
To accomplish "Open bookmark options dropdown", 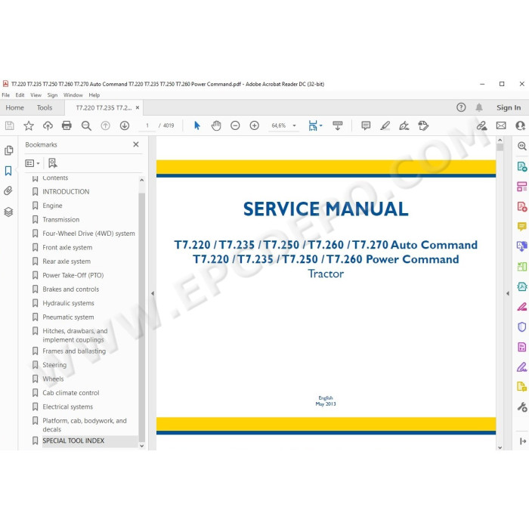I will [32, 163].
